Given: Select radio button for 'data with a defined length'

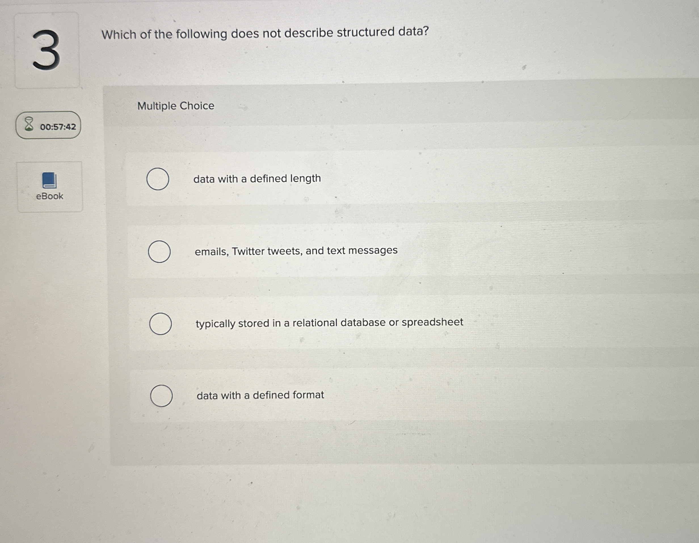Looking at the screenshot, I should coord(159,179).
